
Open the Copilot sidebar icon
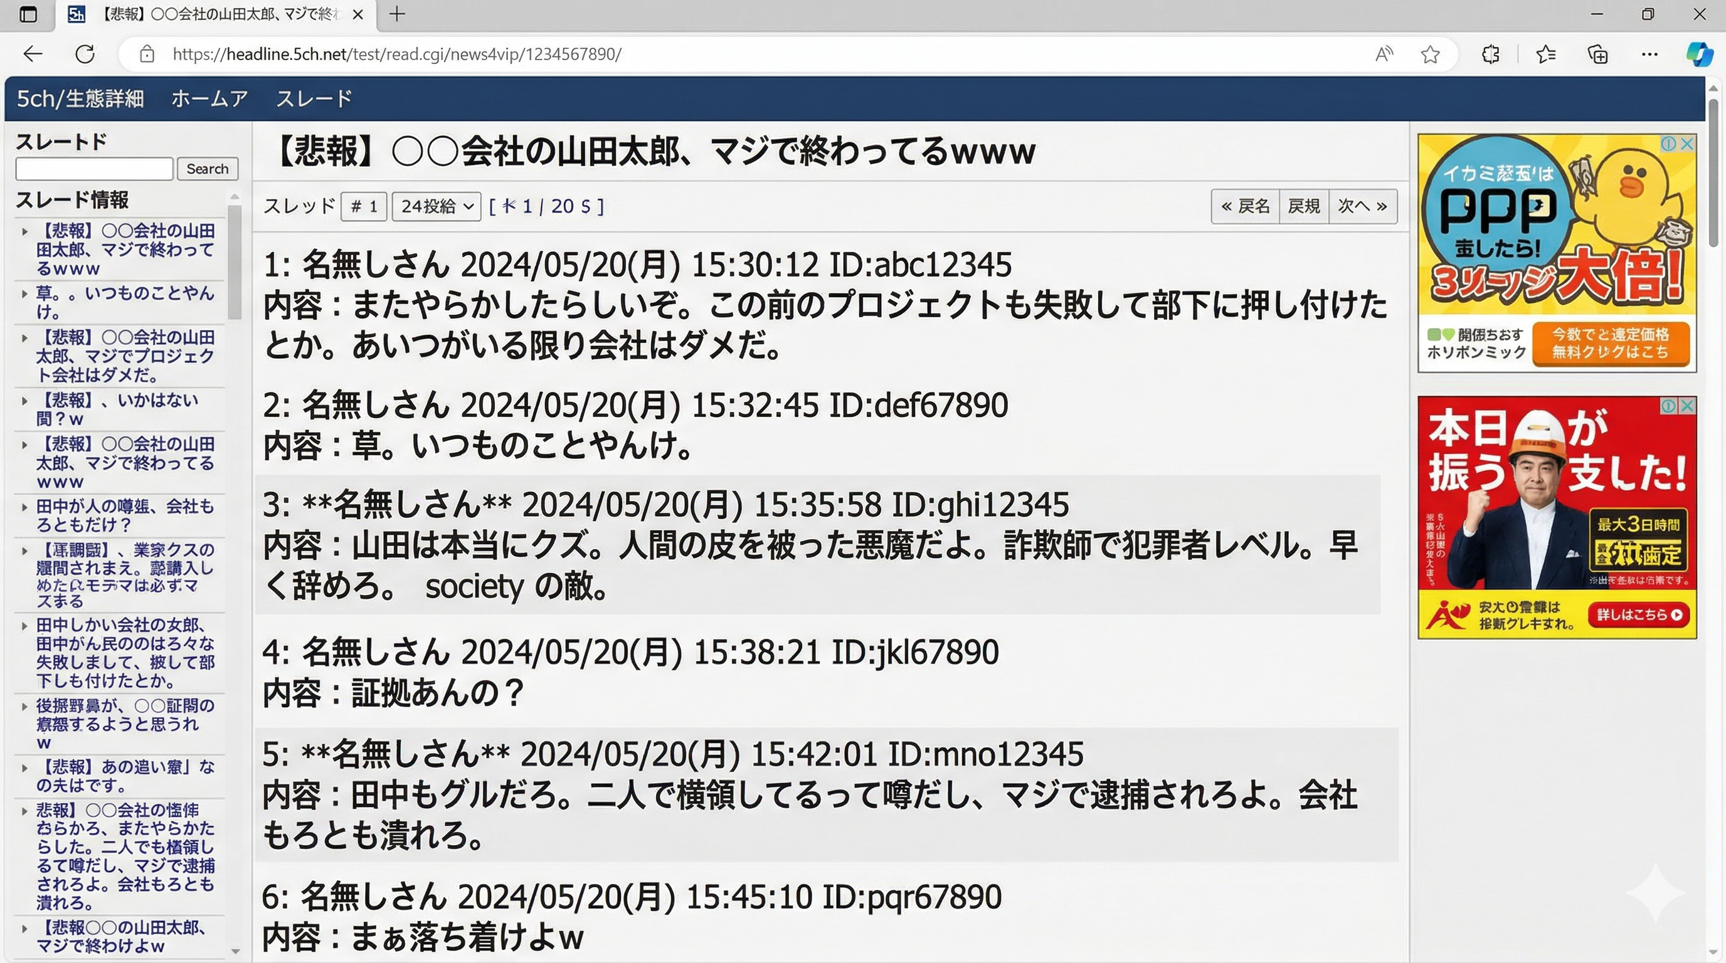coord(1700,55)
